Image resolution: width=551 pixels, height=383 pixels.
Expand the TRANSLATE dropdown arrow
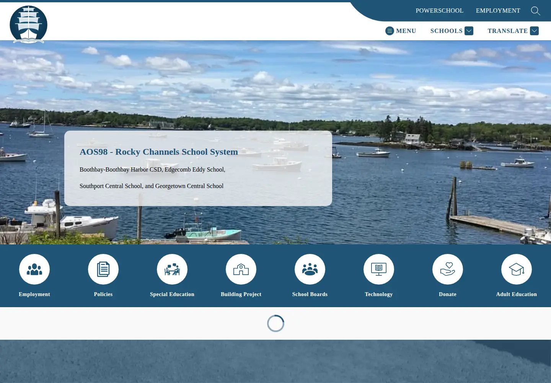[x=535, y=31]
